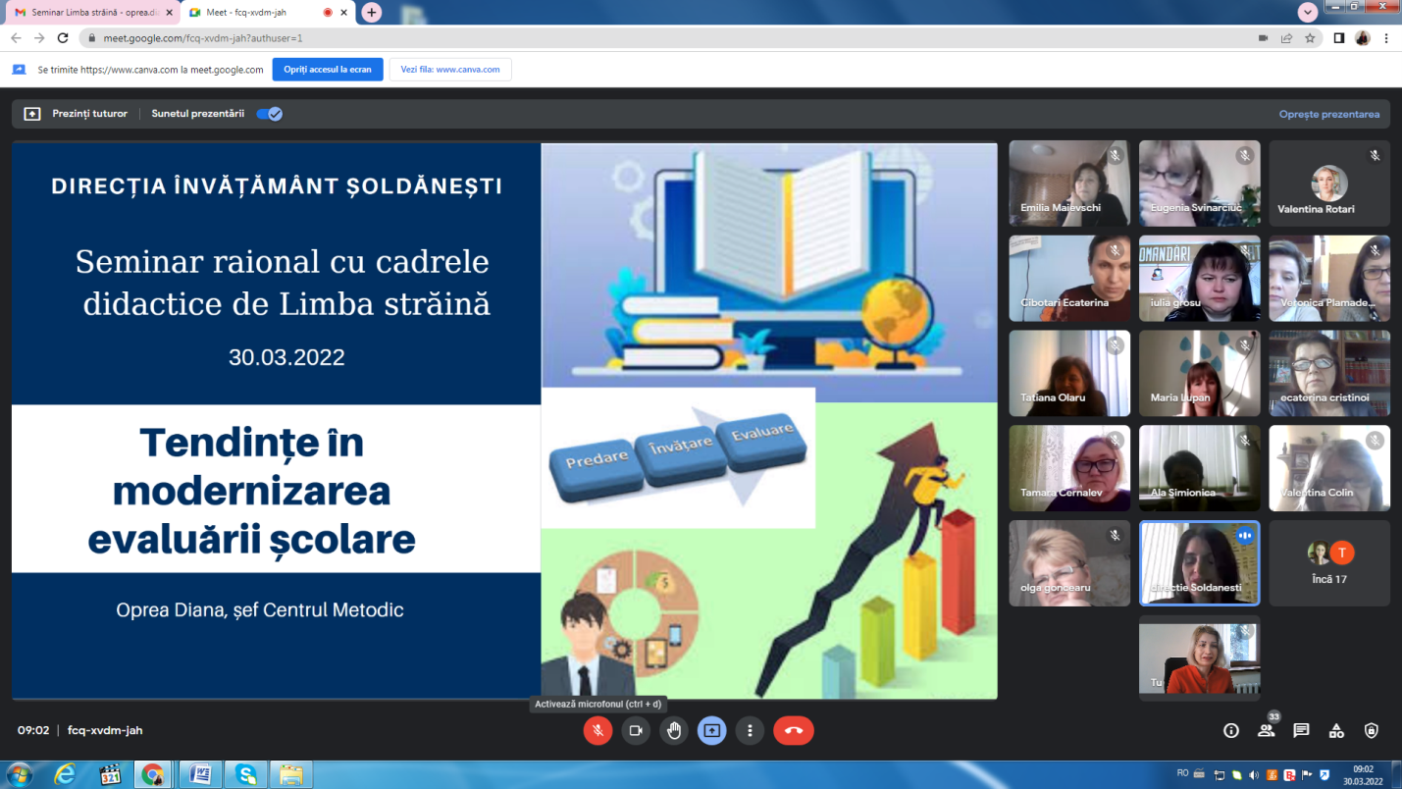Click the Opriți accesul la ecran button
Image resolution: width=1402 pixels, height=789 pixels.
pos(328,70)
